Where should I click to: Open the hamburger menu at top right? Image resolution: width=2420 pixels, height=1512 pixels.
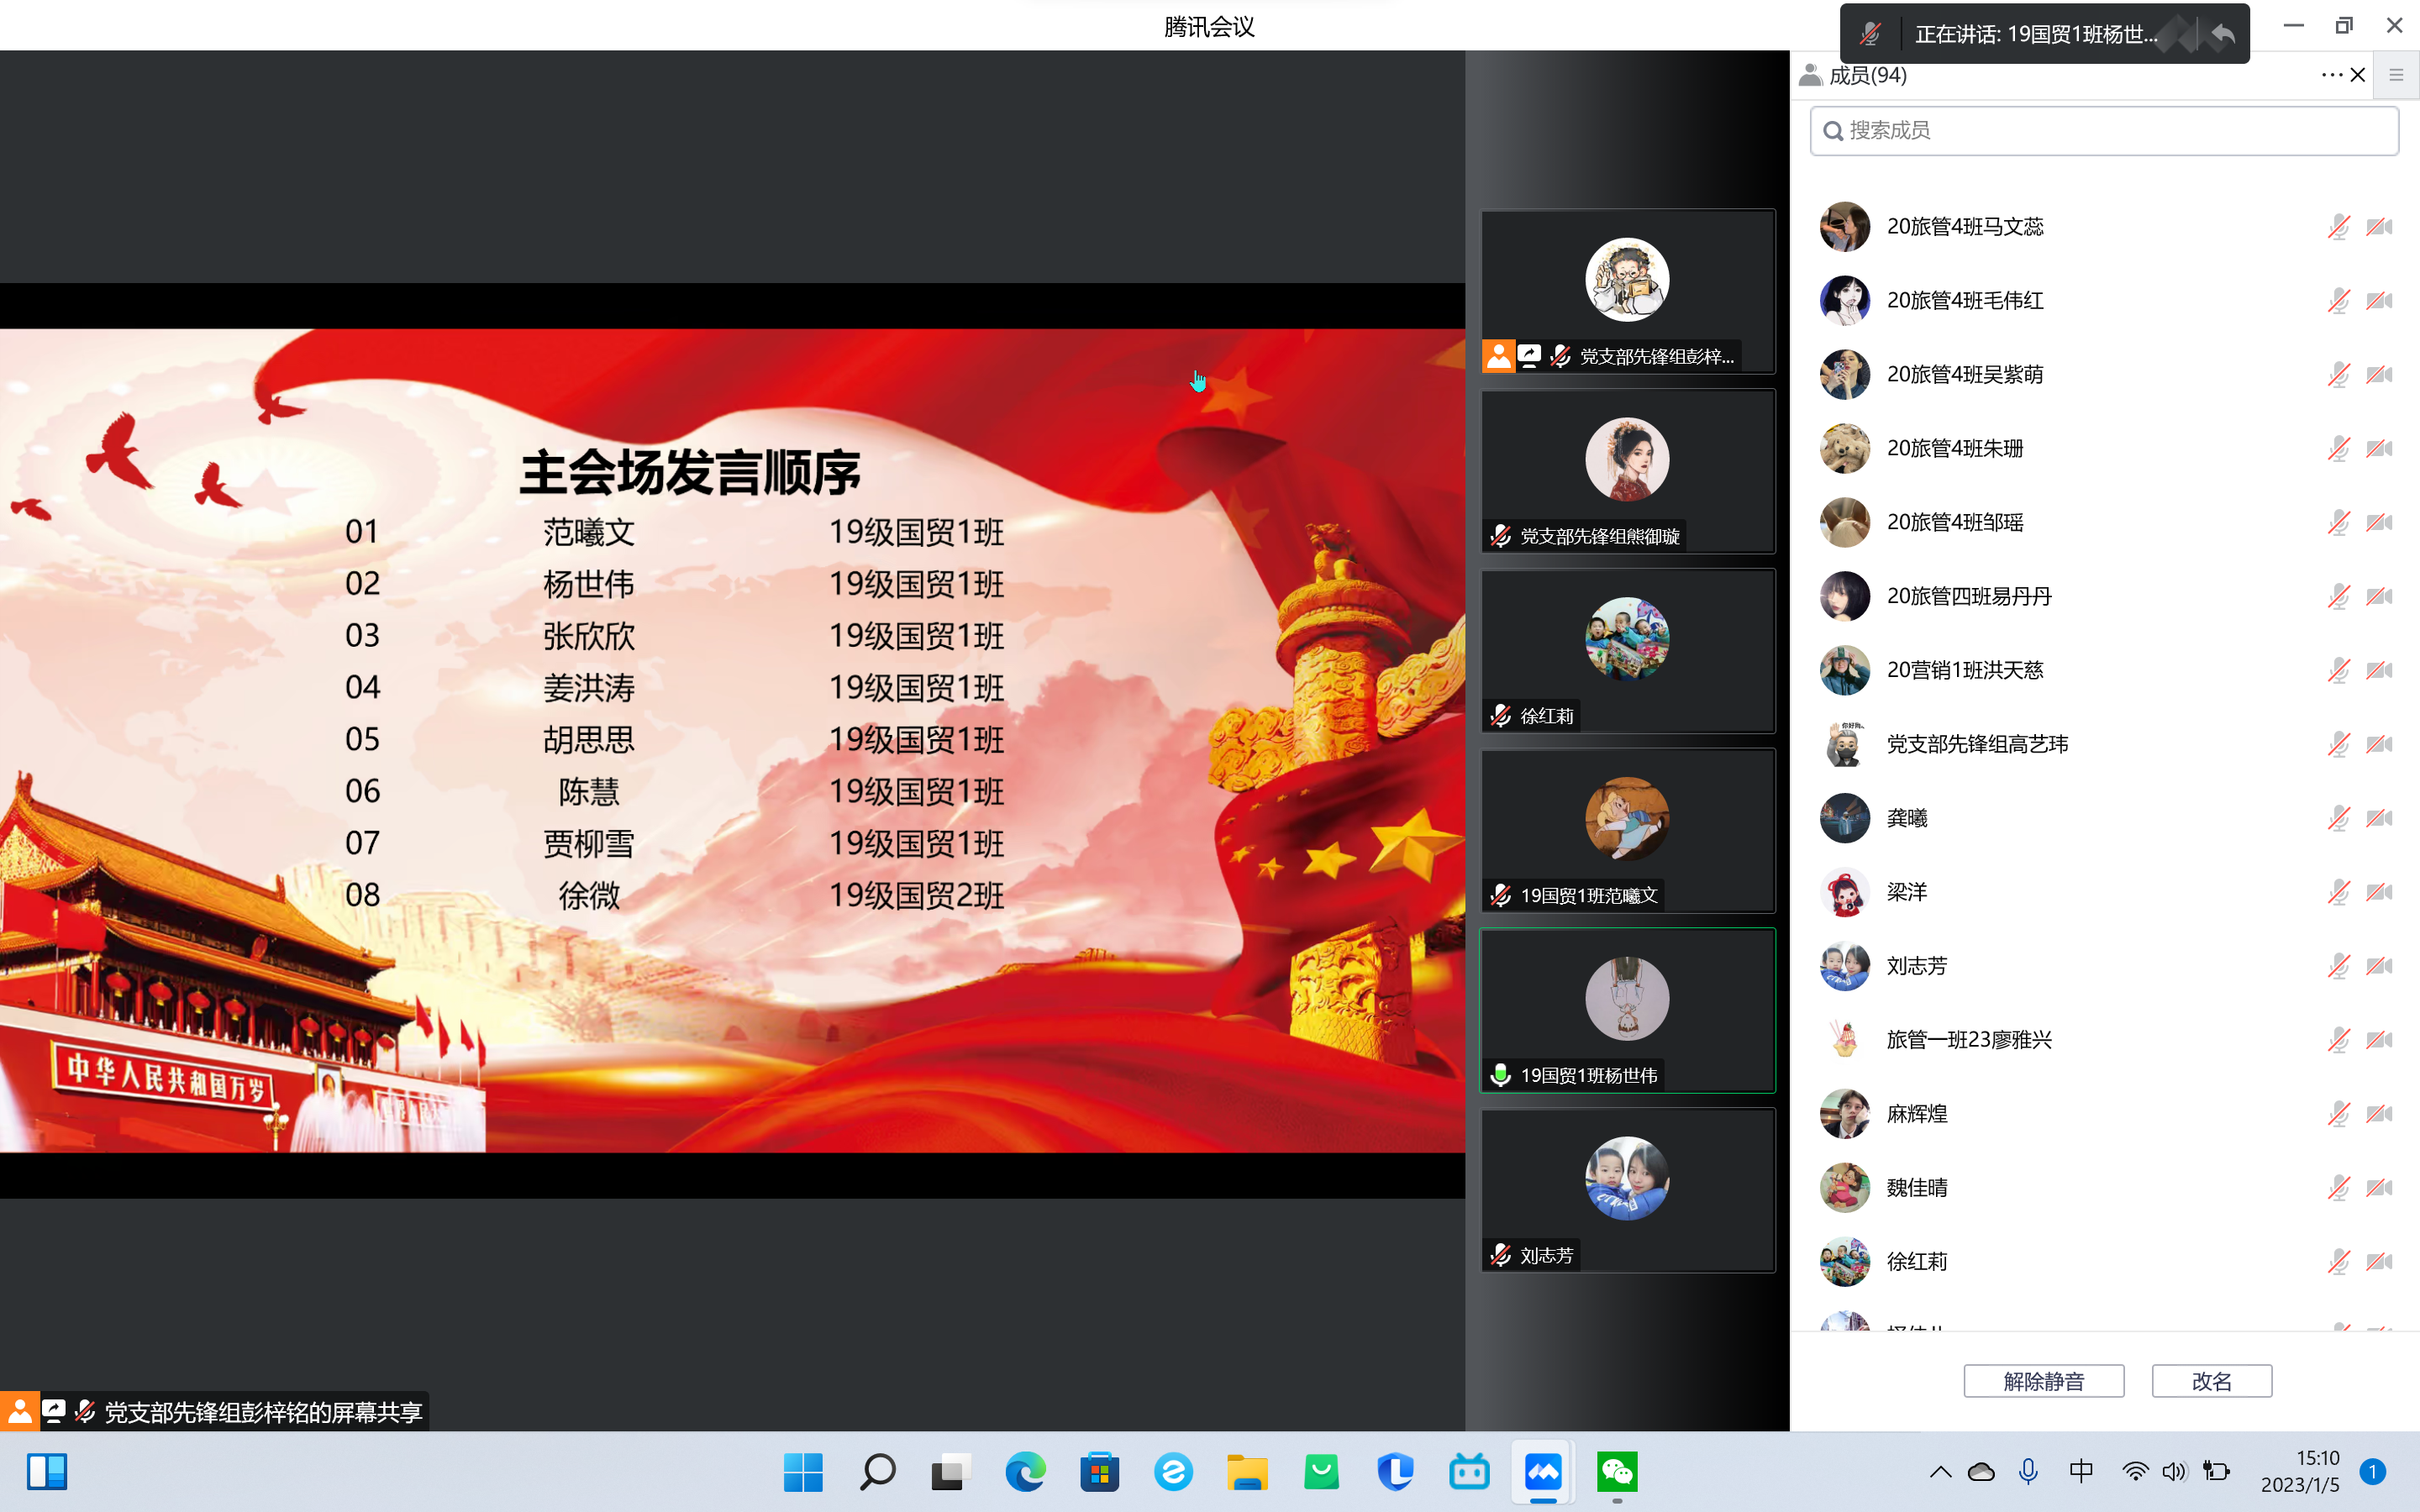(2396, 75)
